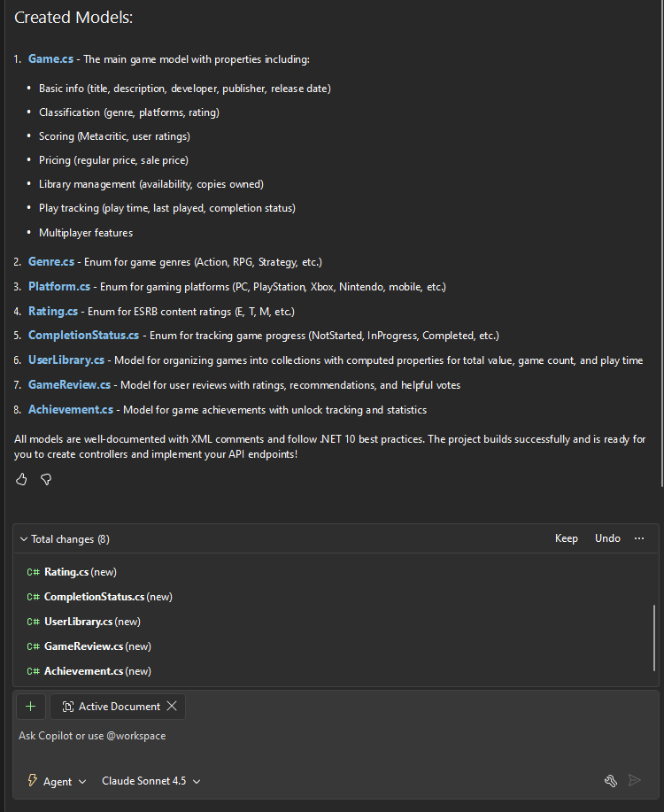The height and width of the screenshot is (812, 664).
Task: Open the Claude Sonnet 4.5 model dropdown
Action: click(x=151, y=781)
